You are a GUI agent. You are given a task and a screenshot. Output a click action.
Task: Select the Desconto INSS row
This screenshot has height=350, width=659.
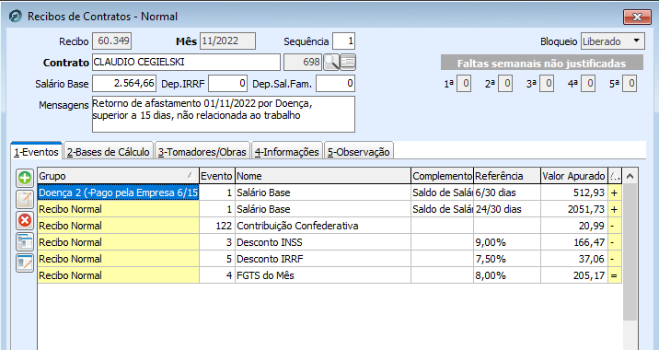[x=329, y=242]
